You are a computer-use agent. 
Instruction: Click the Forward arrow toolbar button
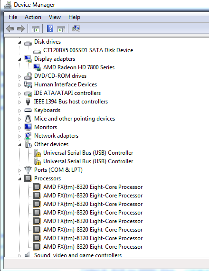pos(21,28)
